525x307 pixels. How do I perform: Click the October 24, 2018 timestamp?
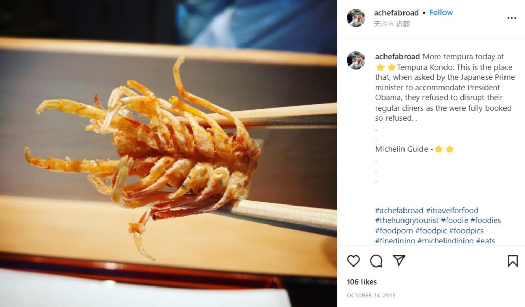click(371, 295)
